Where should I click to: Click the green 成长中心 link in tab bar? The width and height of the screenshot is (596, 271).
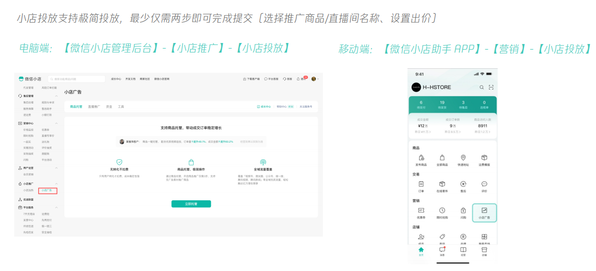coord(264,107)
